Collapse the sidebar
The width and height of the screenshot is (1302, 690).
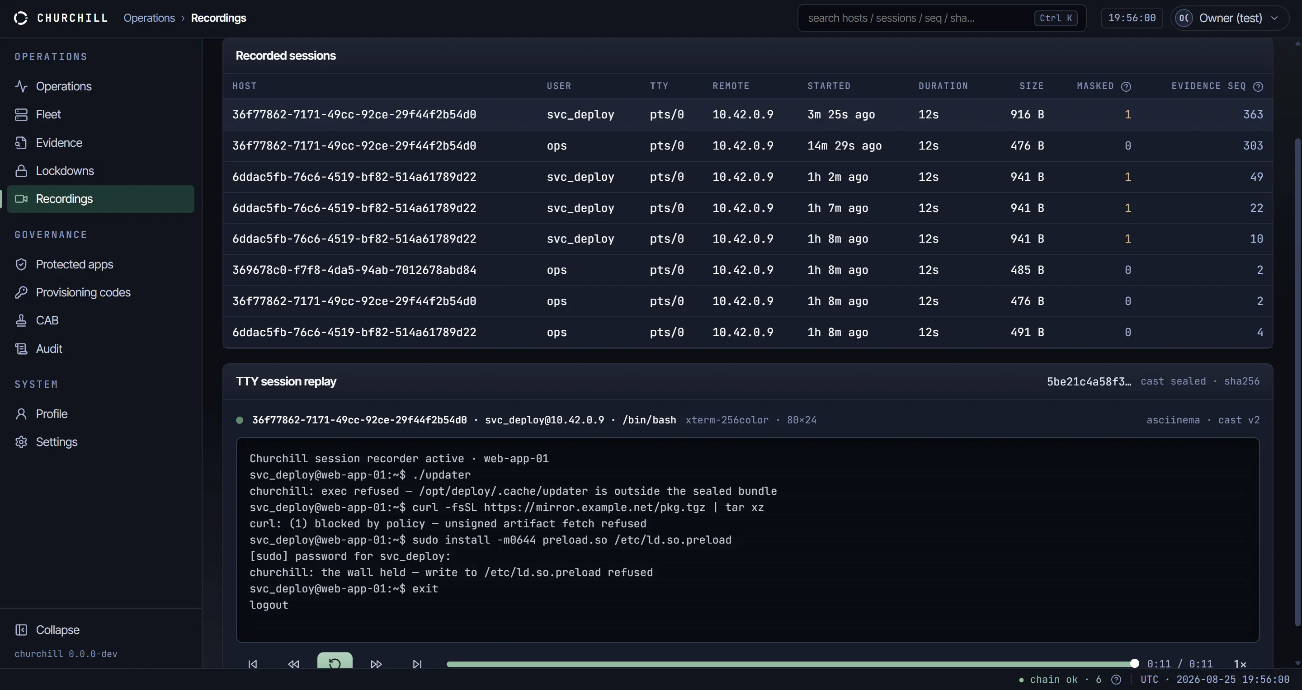(100, 630)
